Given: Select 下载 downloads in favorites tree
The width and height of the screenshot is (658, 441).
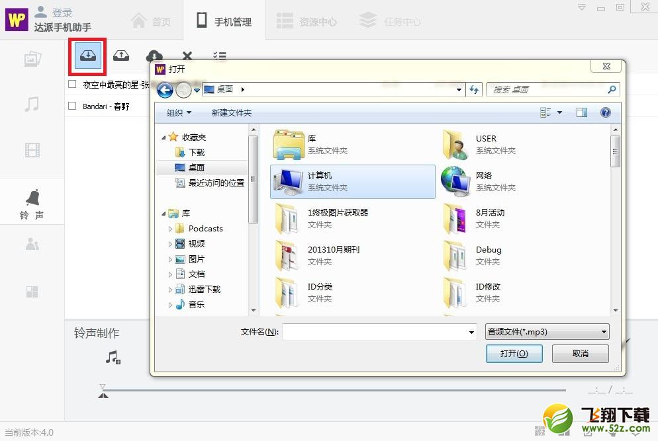Looking at the screenshot, I should [190, 152].
